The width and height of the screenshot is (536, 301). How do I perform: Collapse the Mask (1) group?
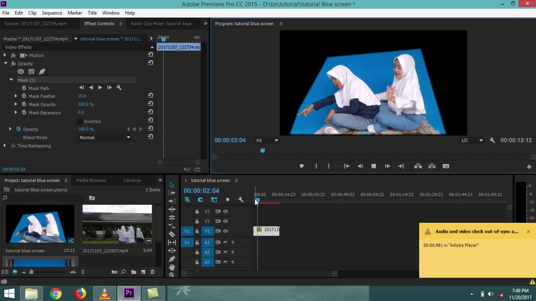tap(11, 80)
